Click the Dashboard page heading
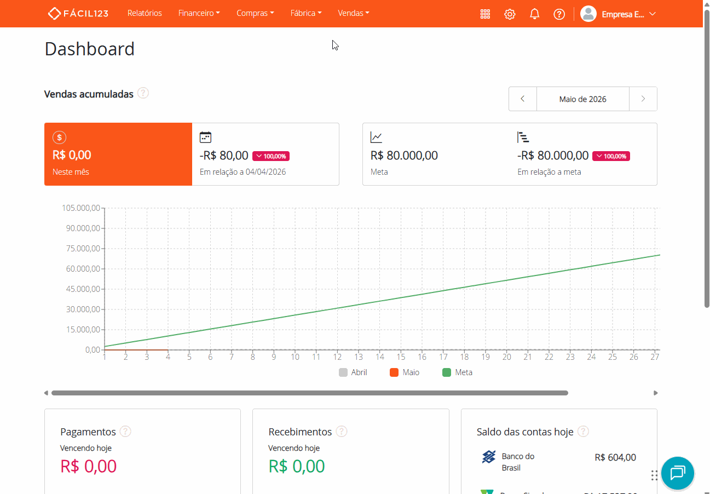Screen dimensions: 710x494 coord(90,49)
